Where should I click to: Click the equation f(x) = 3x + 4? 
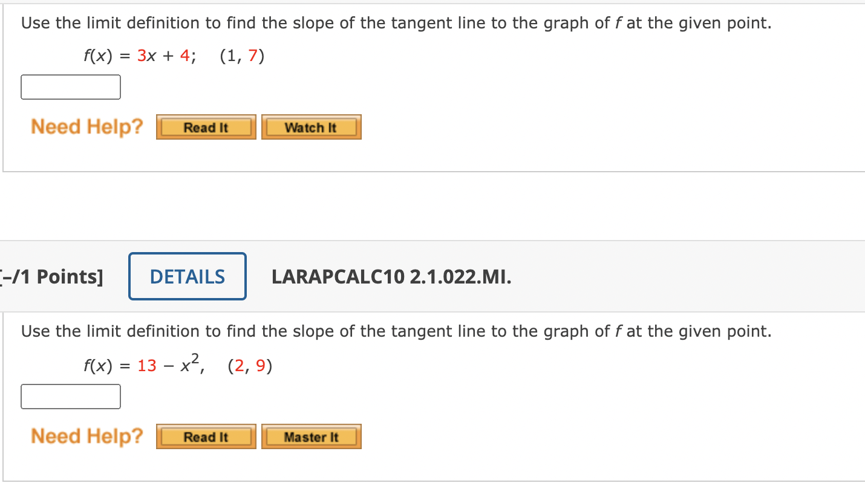174,56
